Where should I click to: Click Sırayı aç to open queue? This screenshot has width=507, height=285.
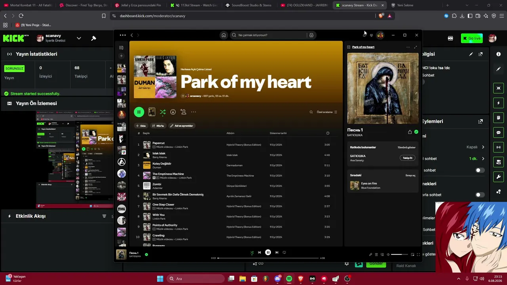[410, 175]
